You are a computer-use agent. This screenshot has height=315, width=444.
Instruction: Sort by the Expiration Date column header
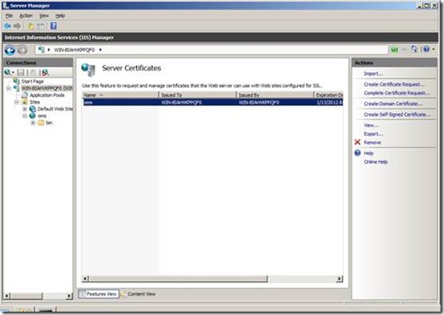pos(328,95)
